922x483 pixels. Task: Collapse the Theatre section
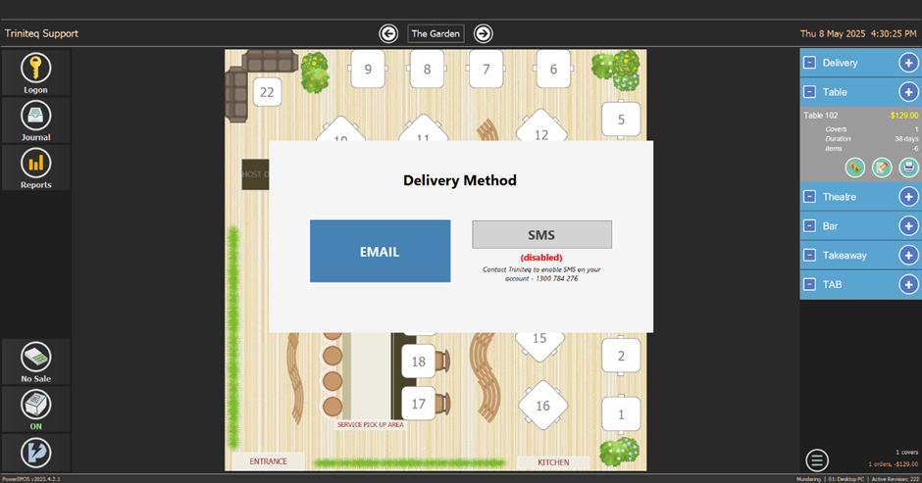pyautogui.click(x=809, y=196)
